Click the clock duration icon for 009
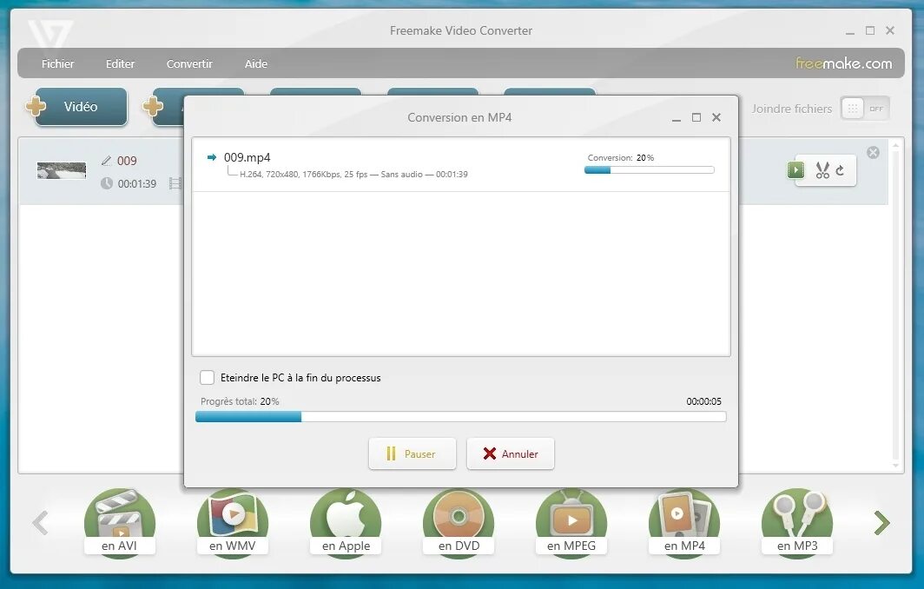Image resolution: width=924 pixels, height=589 pixels. [106, 183]
